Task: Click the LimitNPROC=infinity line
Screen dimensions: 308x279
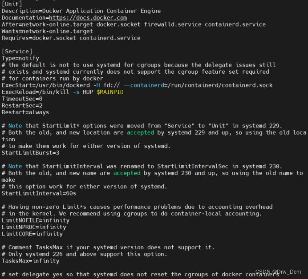Action: click(x=34, y=227)
